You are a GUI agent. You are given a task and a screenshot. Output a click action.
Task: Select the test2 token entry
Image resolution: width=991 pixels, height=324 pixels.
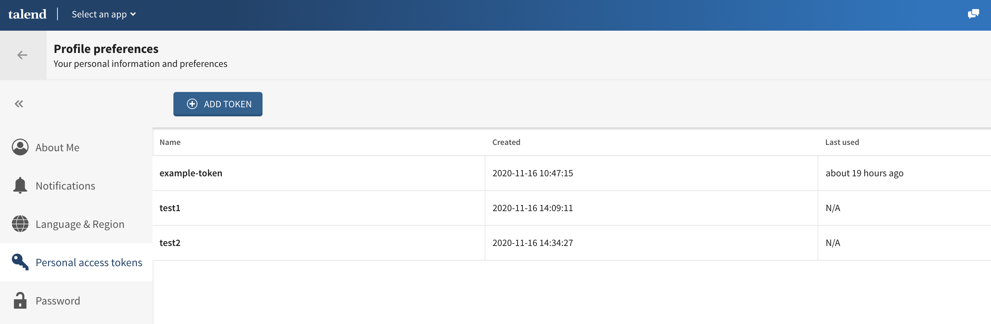tap(170, 243)
